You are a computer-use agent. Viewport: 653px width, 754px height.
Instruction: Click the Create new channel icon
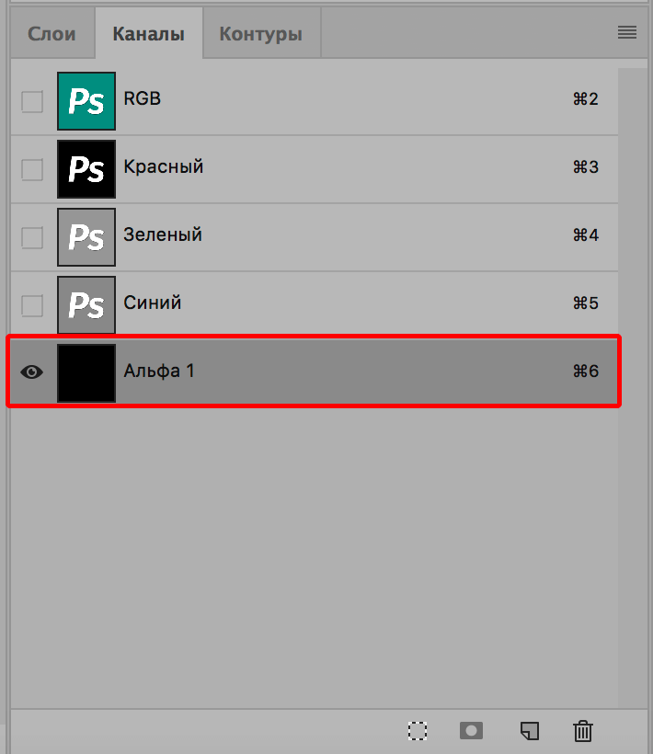click(528, 731)
